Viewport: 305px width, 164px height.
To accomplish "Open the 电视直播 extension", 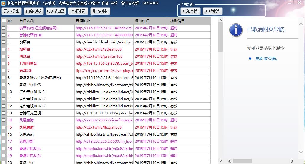I will pyautogui.click(x=190, y=11).
